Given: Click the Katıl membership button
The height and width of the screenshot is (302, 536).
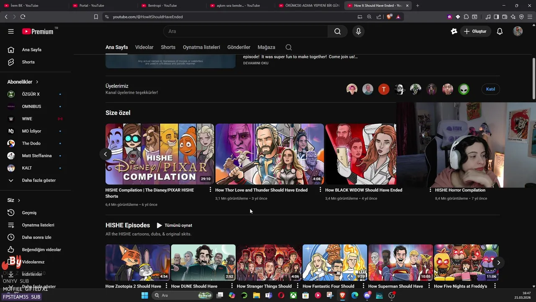Looking at the screenshot, I should [490, 89].
